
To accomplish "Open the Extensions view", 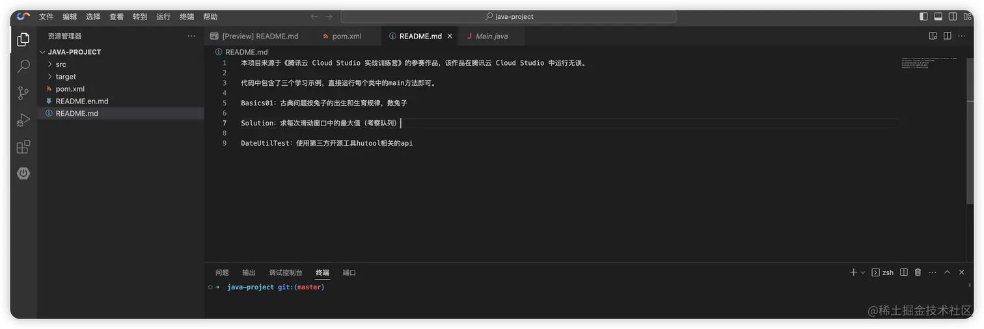I will point(23,147).
